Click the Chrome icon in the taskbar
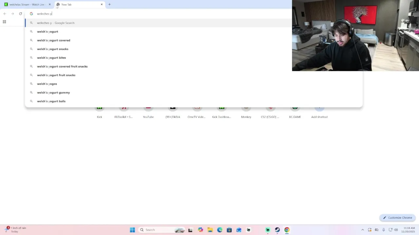 tap(287, 230)
